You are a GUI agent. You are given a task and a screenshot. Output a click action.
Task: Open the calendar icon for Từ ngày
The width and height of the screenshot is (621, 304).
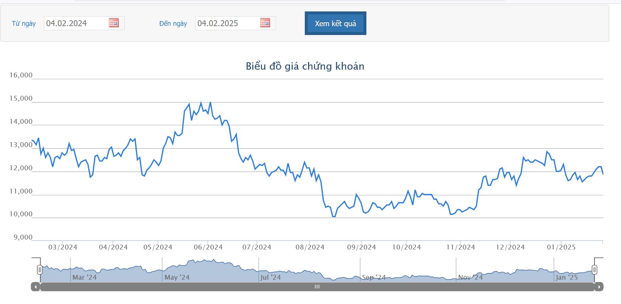[x=114, y=23]
